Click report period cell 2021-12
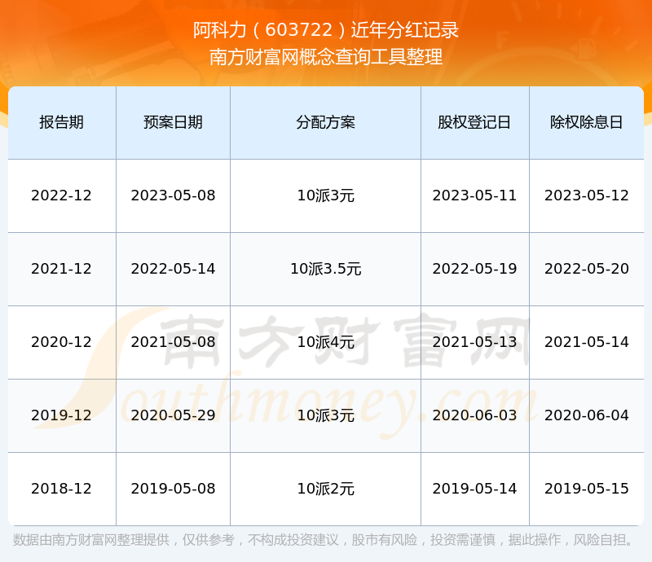The height and width of the screenshot is (562, 652). [62, 269]
